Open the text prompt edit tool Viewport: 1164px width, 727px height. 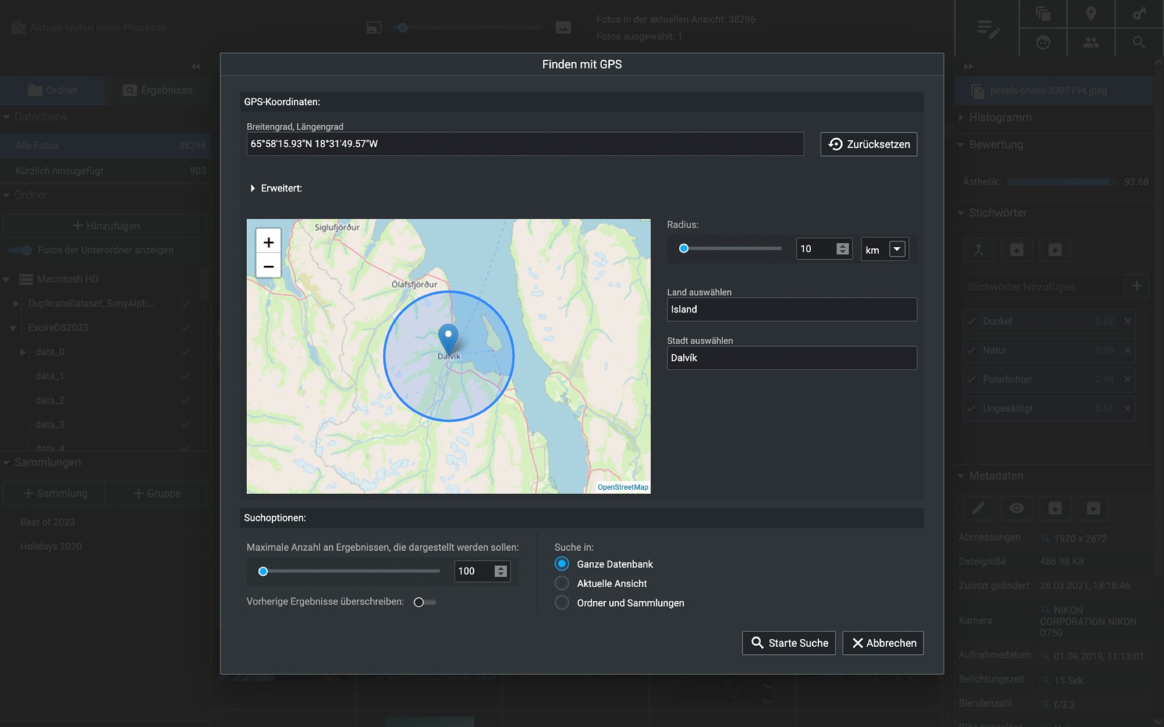tap(988, 28)
